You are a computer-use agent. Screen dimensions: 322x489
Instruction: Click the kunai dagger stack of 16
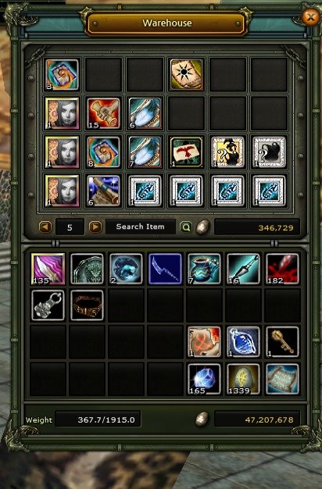pyautogui.click(x=243, y=269)
